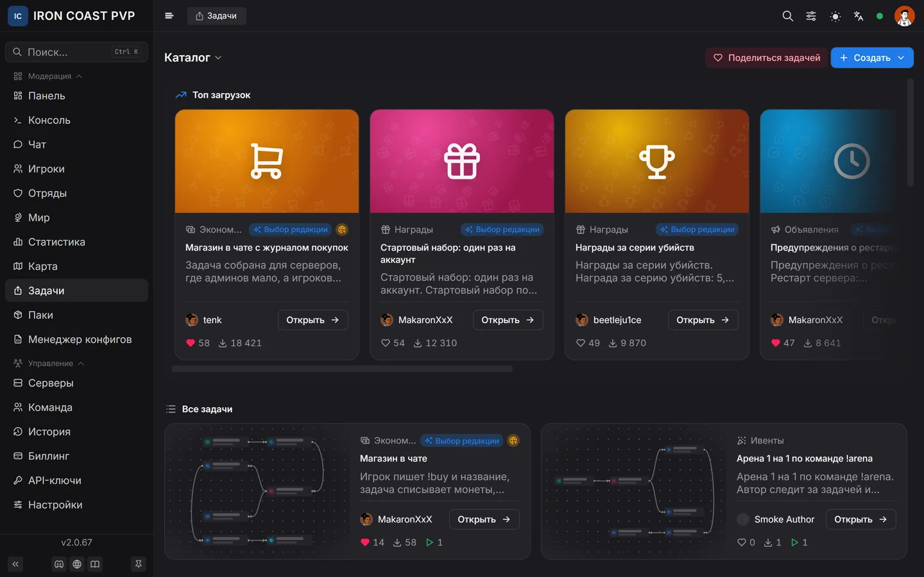Like the tenk shop task with 58 hearts
The height and width of the screenshot is (577, 924).
(190, 343)
